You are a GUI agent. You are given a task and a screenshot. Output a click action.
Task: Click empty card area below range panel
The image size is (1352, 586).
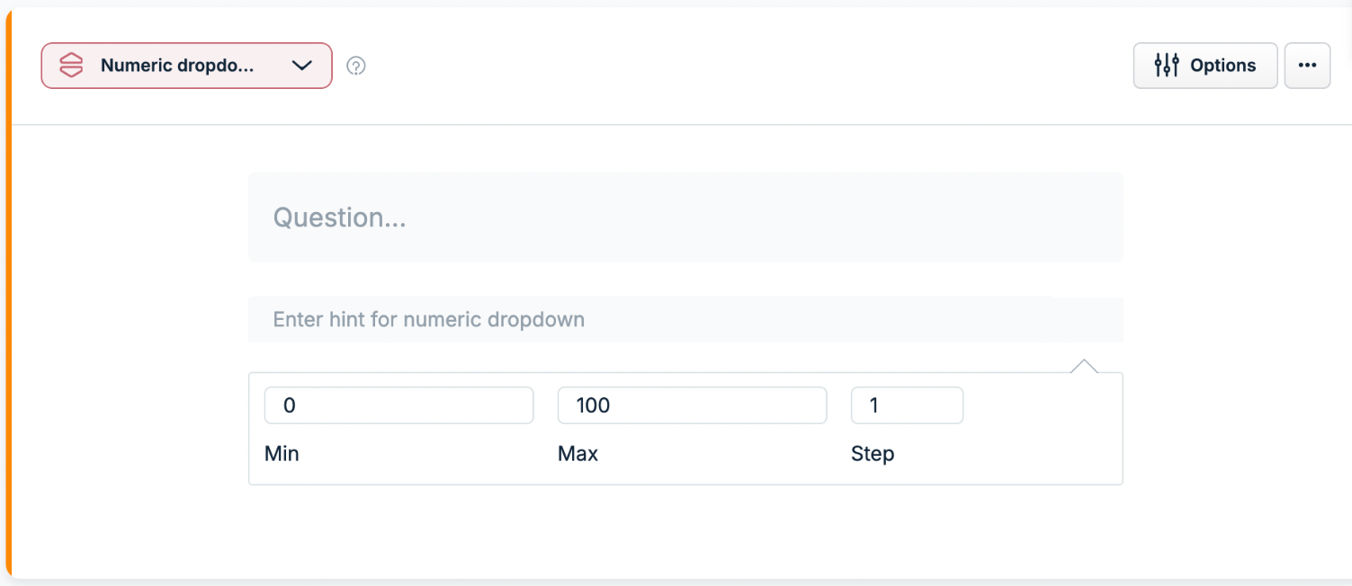[685, 530]
